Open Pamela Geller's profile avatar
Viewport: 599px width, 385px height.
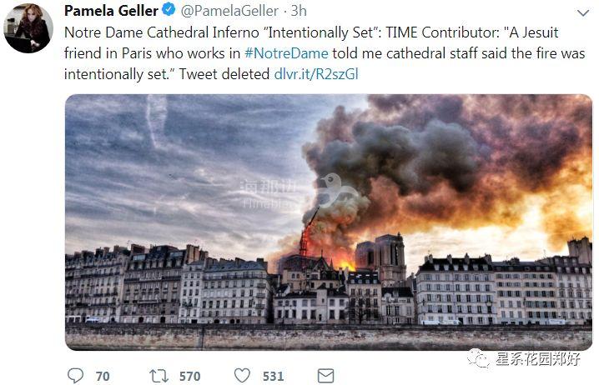[x=28, y=27]
